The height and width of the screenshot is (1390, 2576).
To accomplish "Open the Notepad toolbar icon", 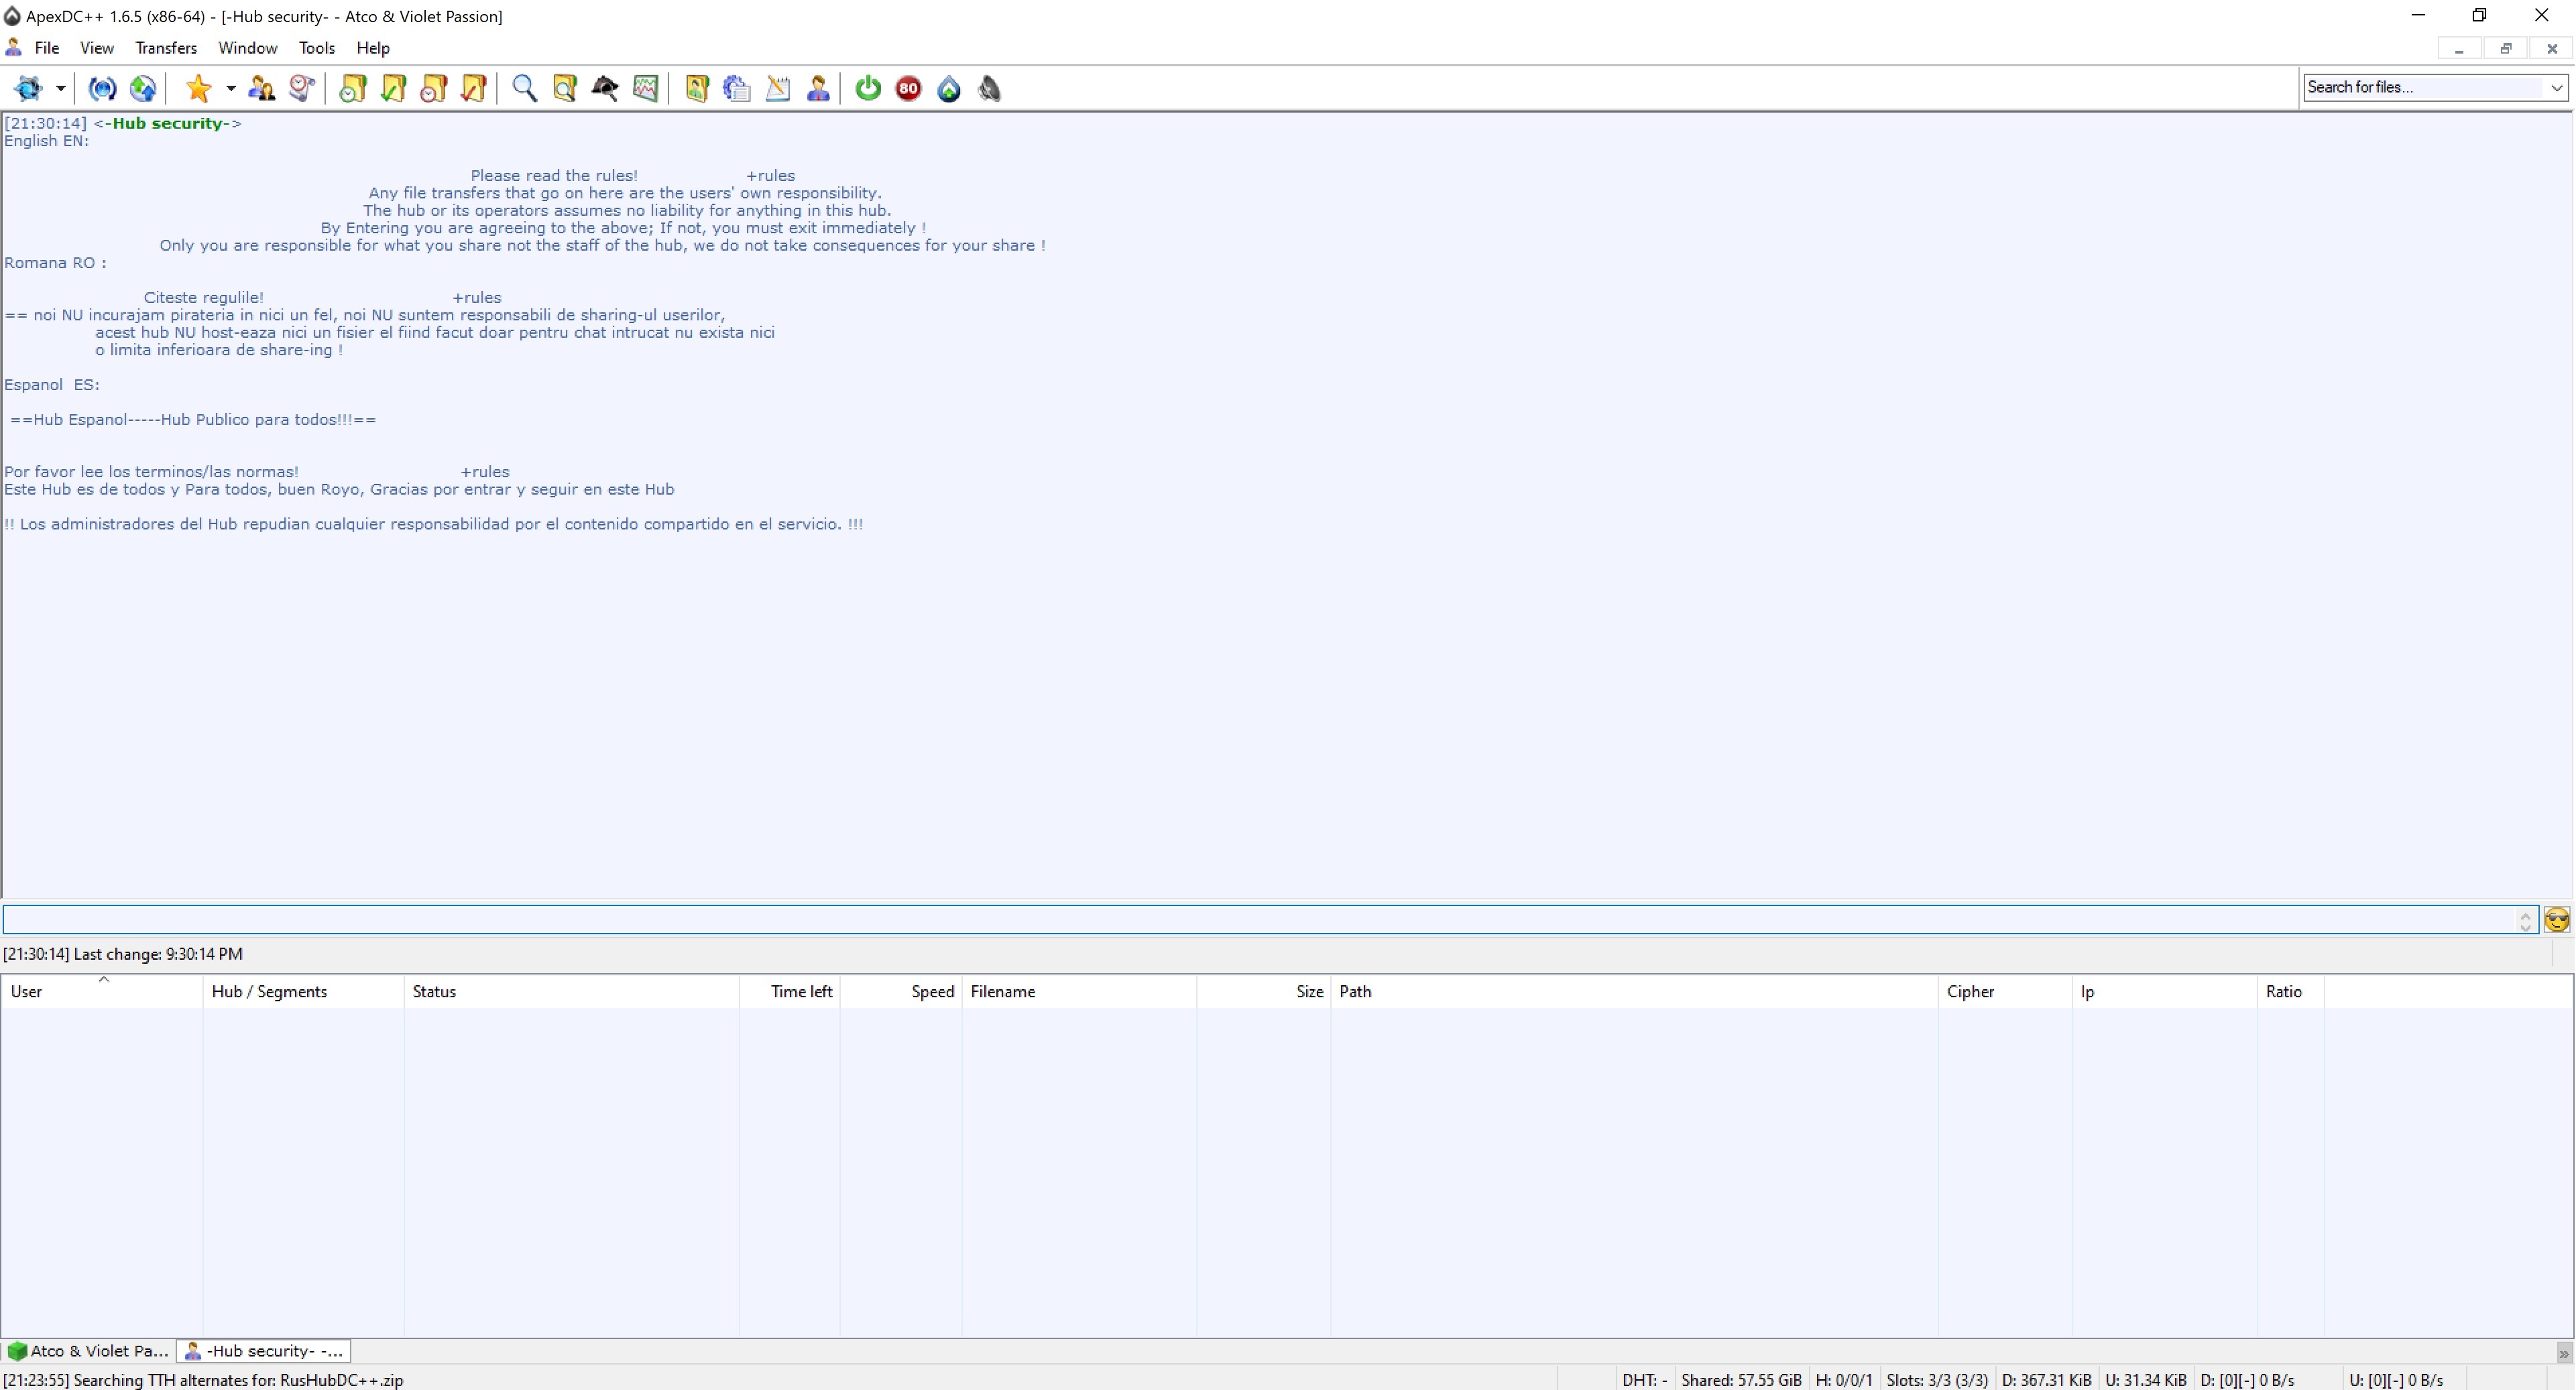I will (x=778, y=89).
